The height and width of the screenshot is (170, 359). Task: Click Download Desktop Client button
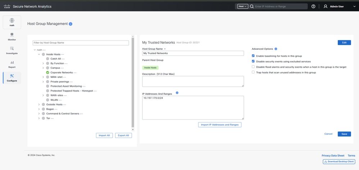(x=339, y=161)
